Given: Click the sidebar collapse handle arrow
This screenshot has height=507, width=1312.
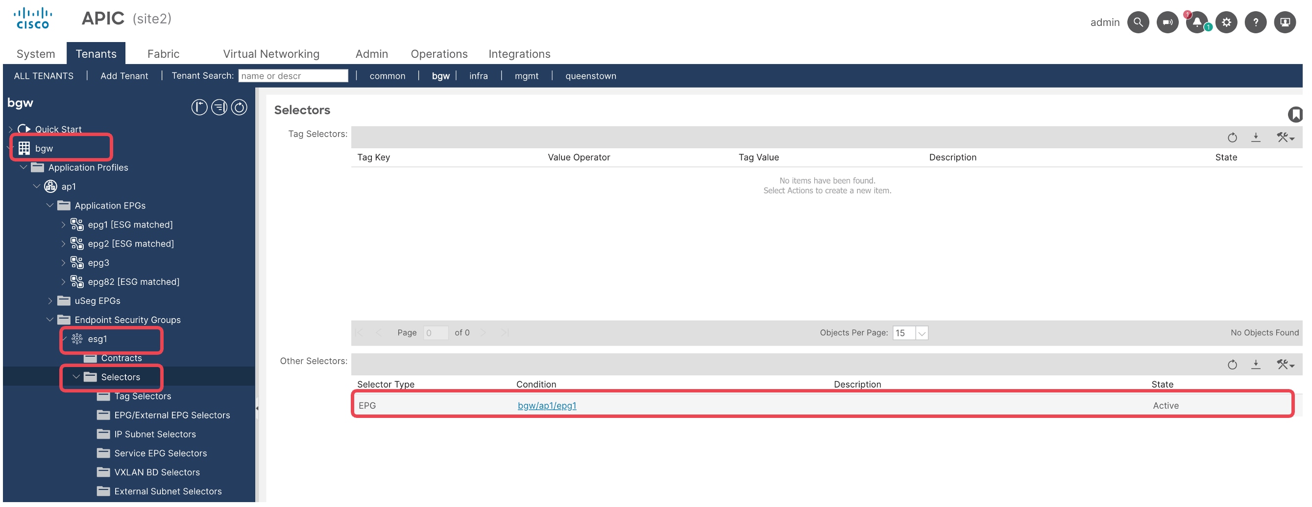Looking at the screenshot, I should point(257,408).
